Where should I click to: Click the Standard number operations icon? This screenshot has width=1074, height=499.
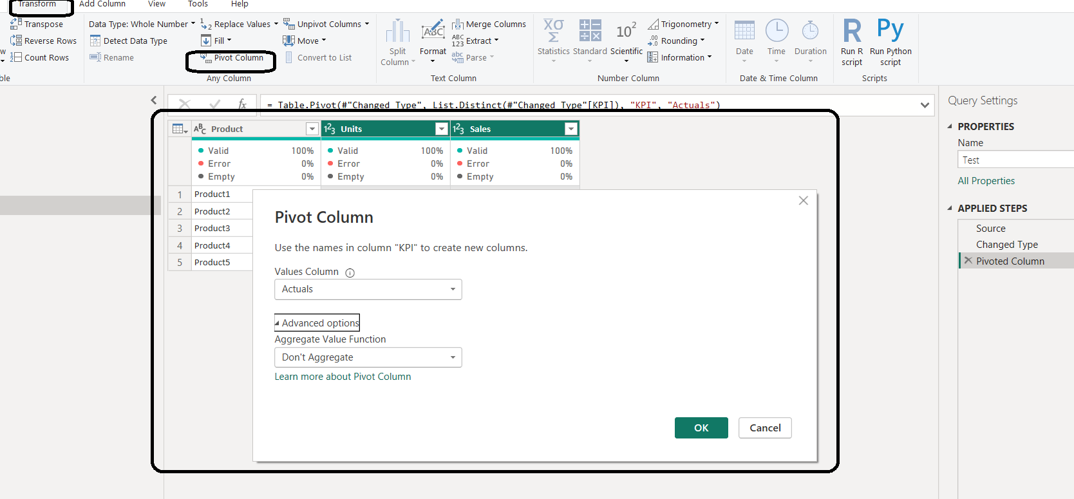coord(590,30)
